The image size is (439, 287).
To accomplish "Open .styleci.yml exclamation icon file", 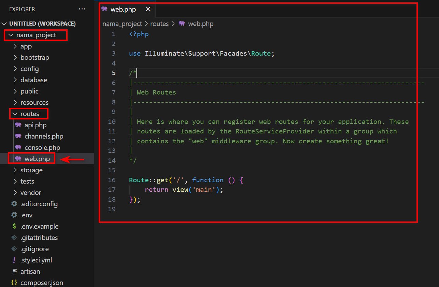I will click(x=14, y=260).
